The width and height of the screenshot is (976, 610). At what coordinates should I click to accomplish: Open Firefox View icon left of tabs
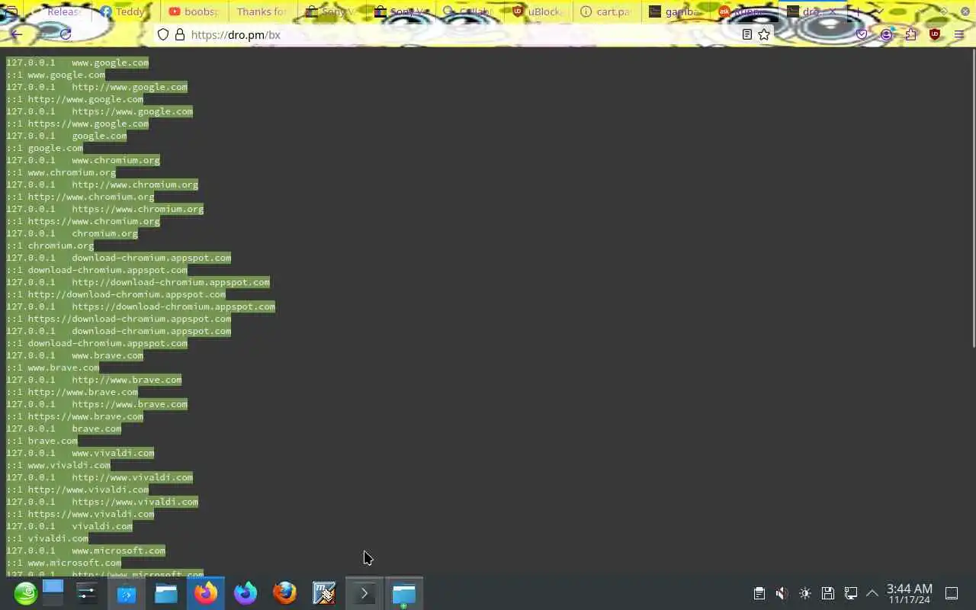coord(11,11)
